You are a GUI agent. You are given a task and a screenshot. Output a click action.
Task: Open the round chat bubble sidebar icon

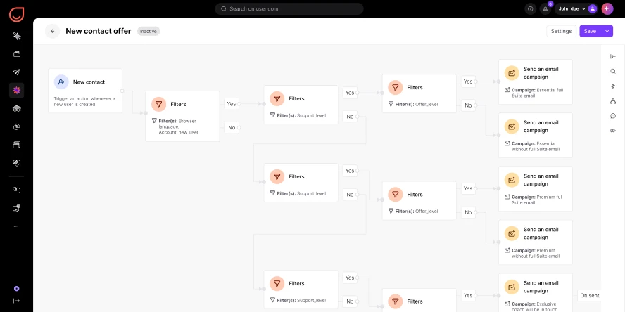pyautogui.click(x=16, y=190)
